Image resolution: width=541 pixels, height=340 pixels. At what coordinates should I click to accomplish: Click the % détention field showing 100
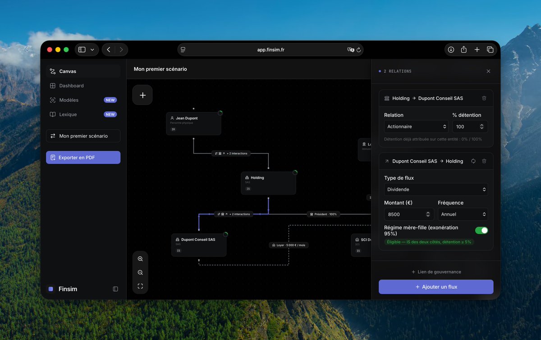pos(470,127)
